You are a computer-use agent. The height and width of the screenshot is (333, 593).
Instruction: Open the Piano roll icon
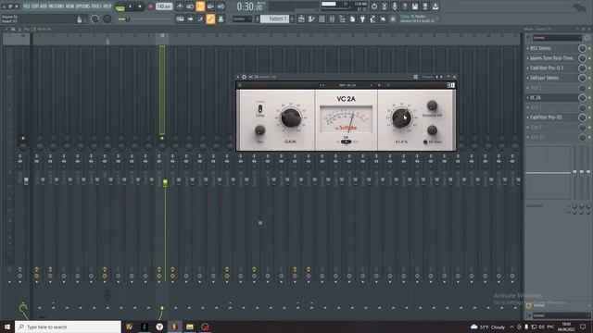[311, 18]
